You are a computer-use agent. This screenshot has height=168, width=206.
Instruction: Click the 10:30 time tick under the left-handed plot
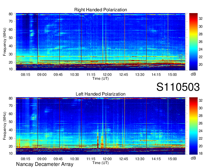[75, 159]
